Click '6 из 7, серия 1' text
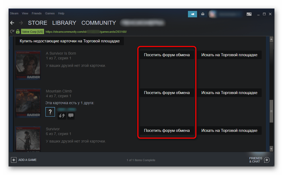The image size is (283, 175). pyautogui.click(x=58, y=134)
